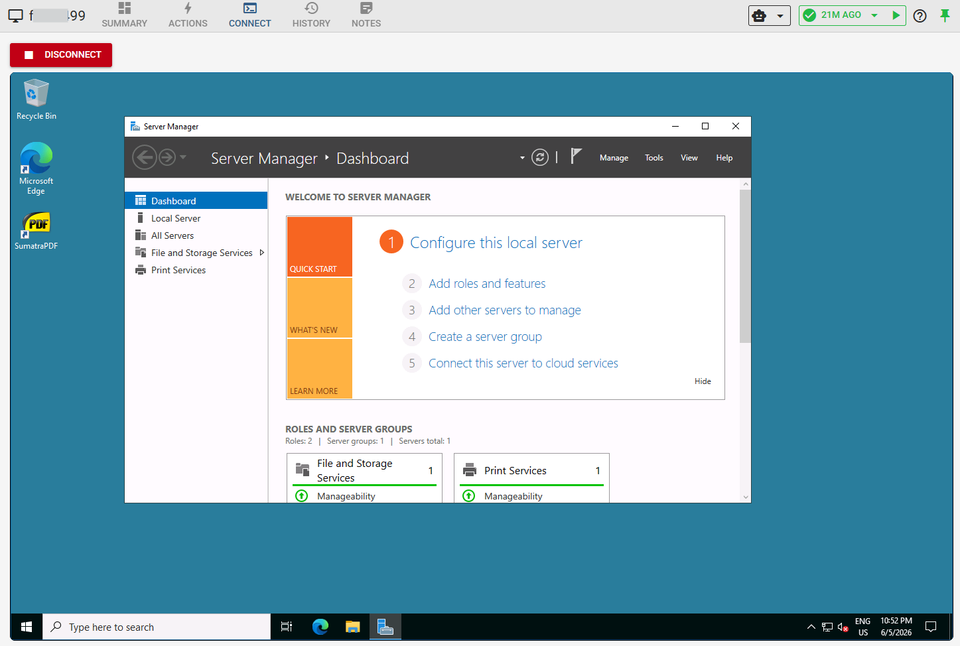Click Server Manager taskbar icon
Image resolution: width=960 pixels, height=646 pixels.
coord(385,627)
